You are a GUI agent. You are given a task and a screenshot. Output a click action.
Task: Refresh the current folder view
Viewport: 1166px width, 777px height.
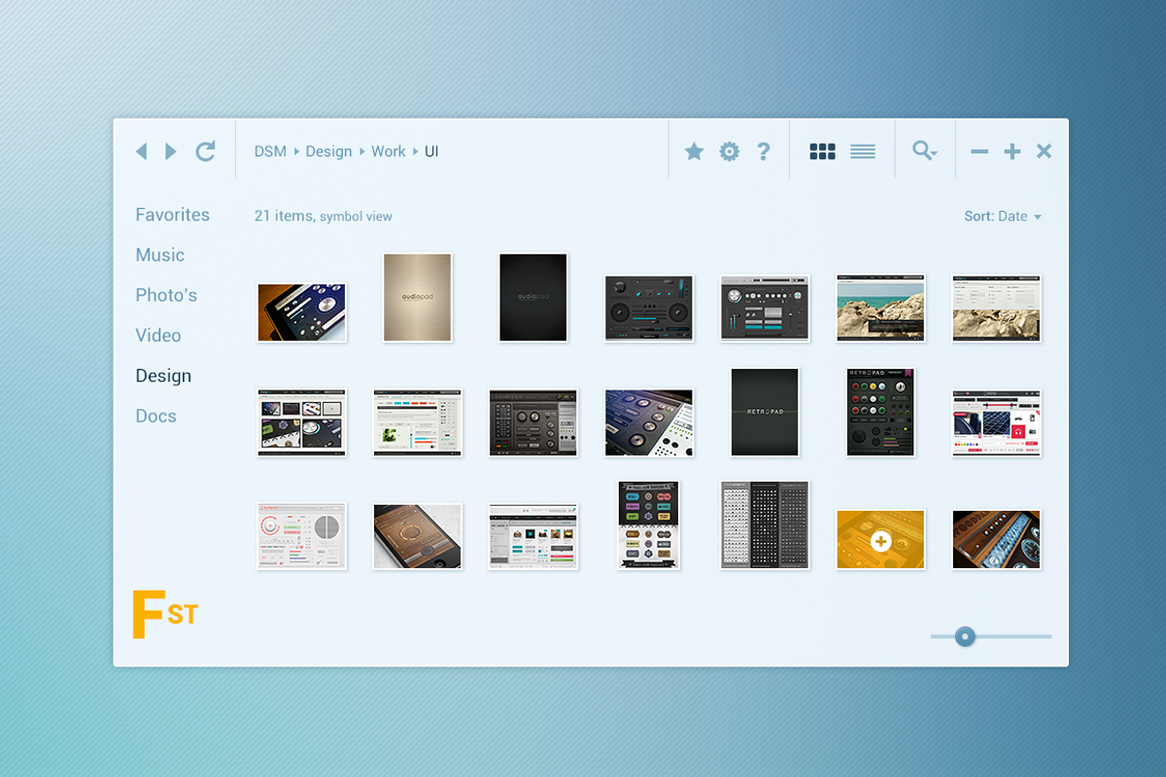205,151
